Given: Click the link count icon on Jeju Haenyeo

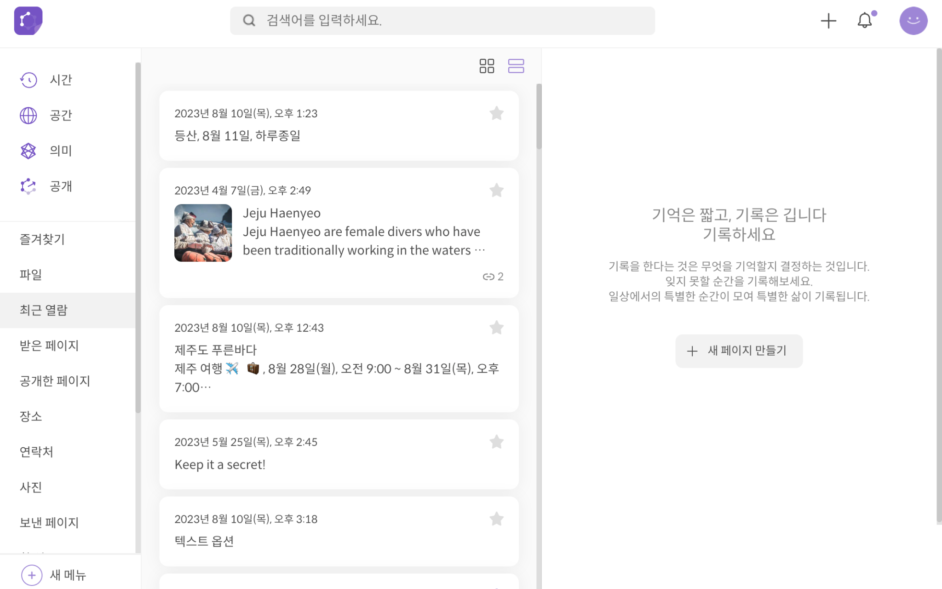Looking at the screenshot, I should tap(488, 277).
